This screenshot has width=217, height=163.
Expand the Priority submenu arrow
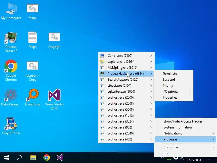click(190, 86)
